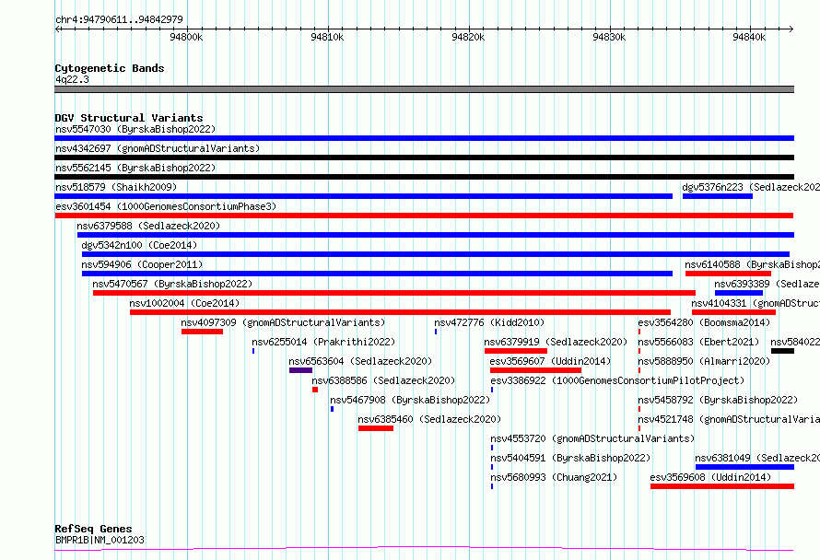This screenshot has height=560, width=820.
Task: Click the chr4:94790611..94842979 coordinates label
Action: click(119, 20)
